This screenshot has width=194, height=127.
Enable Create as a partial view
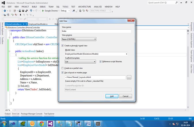pos(62,68)
